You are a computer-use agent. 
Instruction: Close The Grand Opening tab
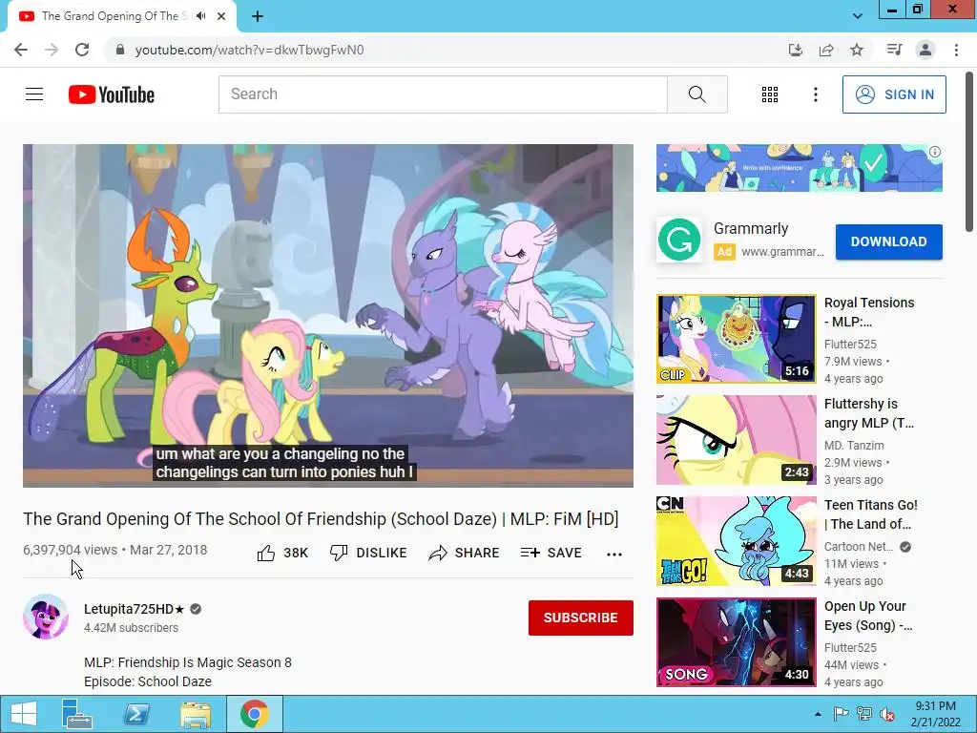[x=221, y=17]
